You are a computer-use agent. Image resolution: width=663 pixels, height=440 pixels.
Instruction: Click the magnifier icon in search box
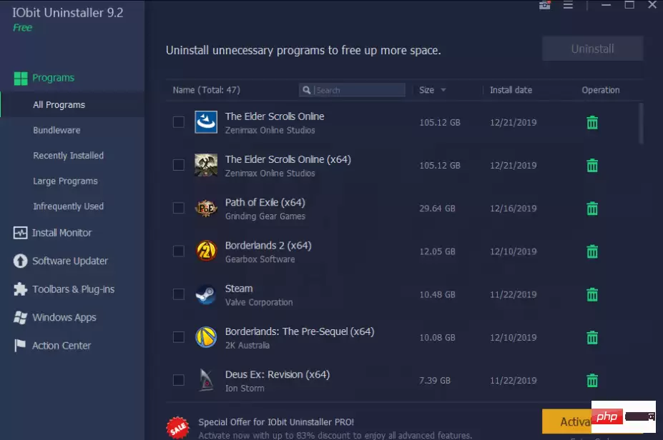[x=307, y=90]
